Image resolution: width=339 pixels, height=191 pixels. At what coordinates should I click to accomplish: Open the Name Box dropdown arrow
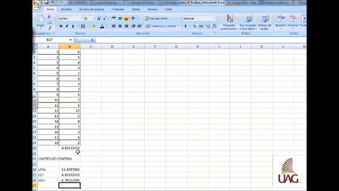[70, 40]
